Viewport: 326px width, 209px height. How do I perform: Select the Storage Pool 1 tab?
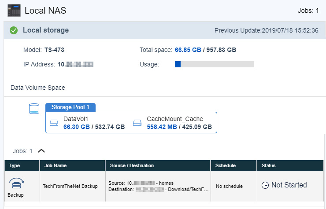click(70, 107)
